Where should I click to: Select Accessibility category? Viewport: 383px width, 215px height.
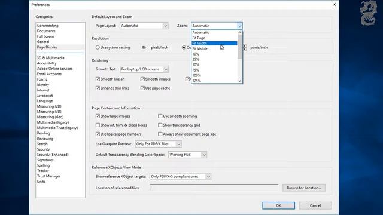(x=47, y=63)
